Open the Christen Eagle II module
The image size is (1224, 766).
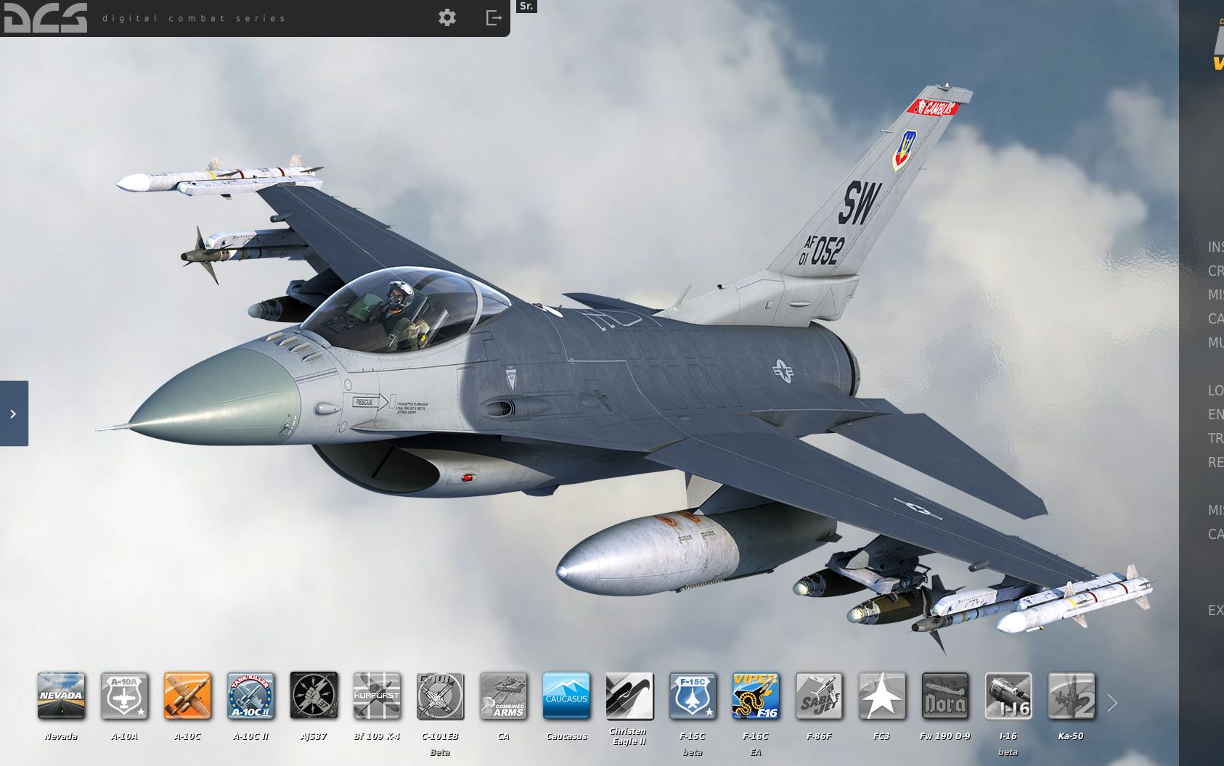[629, 696]
